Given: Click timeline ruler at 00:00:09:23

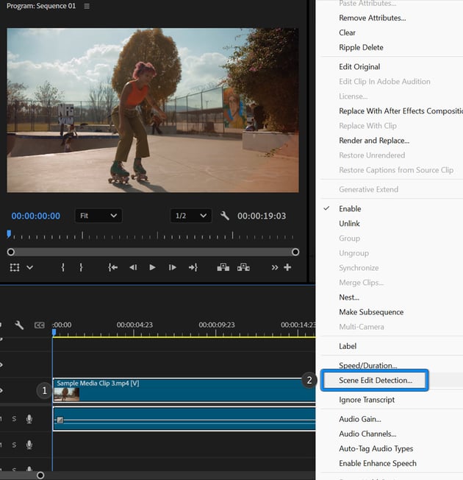Looking at the screenshot, I should 217,325.
